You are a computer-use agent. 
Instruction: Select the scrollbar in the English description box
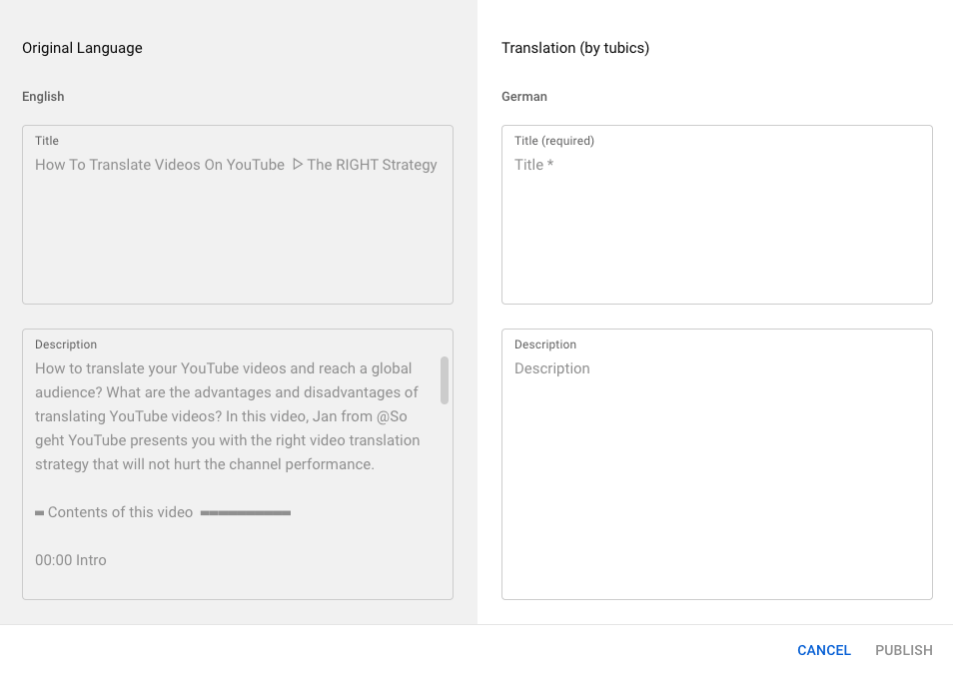[x=445, y=380]
